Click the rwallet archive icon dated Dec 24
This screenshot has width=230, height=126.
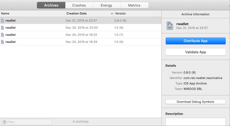click(2, 35)
